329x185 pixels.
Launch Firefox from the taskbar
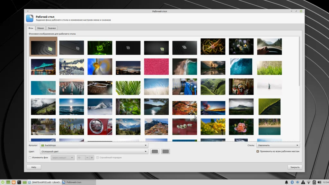(13, 182)
